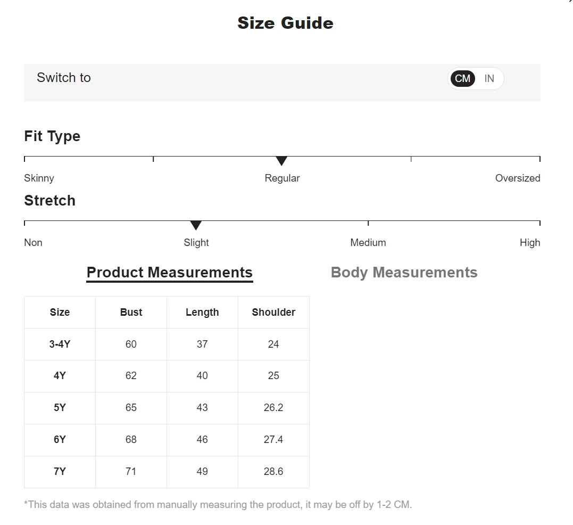This screenshot has width=573, height=525.
Task: Click the Length column header
Action: coord(202,312)
